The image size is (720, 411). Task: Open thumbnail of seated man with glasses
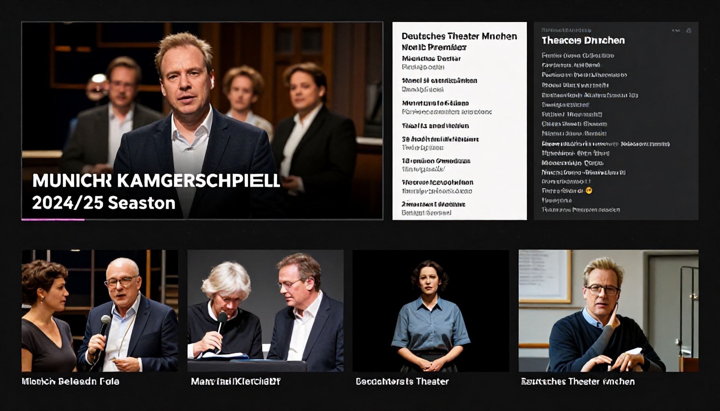click(x=608, y=311)
